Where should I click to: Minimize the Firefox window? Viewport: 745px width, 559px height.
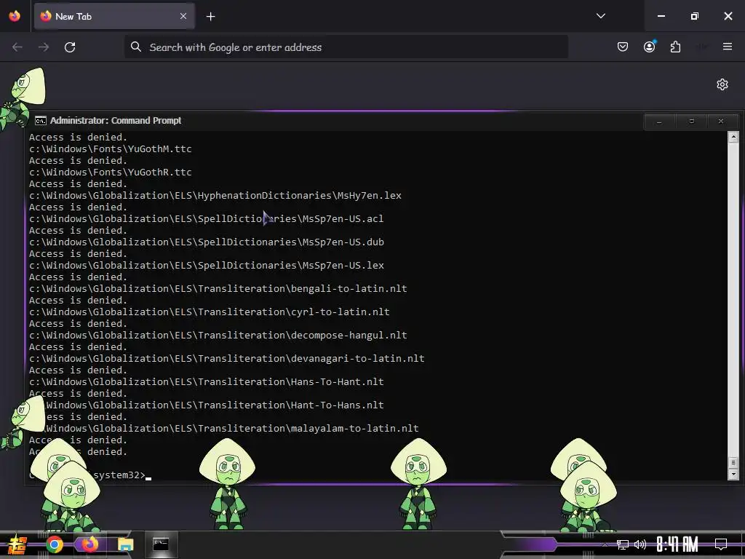point(661,16)
